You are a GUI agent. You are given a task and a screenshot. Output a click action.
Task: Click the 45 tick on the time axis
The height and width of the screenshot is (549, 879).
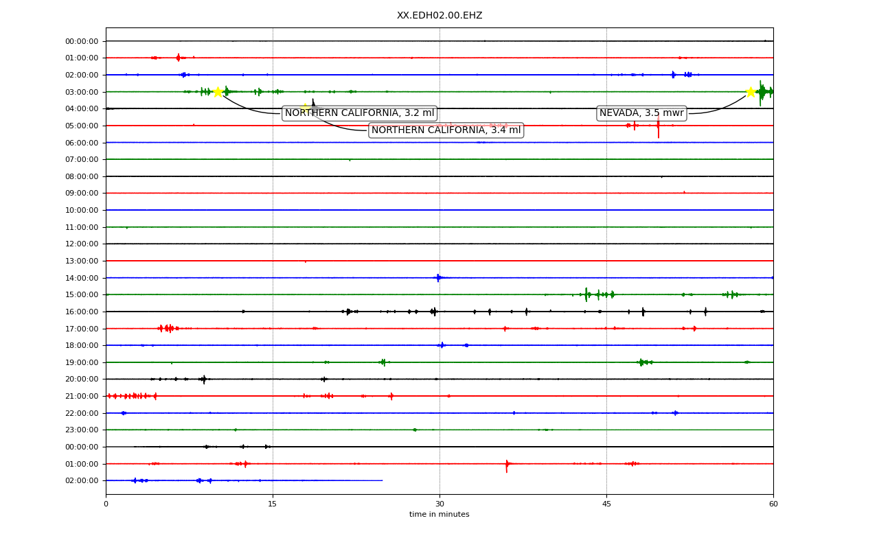pos(606,504)
